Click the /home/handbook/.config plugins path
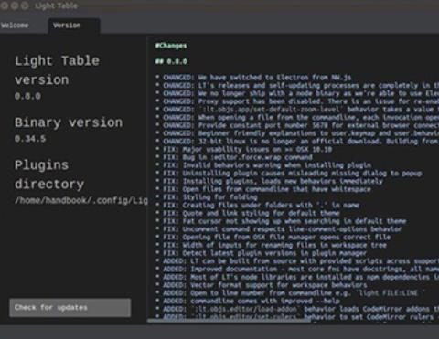This screenshot has height=339, width=439. tap(81, 200)
